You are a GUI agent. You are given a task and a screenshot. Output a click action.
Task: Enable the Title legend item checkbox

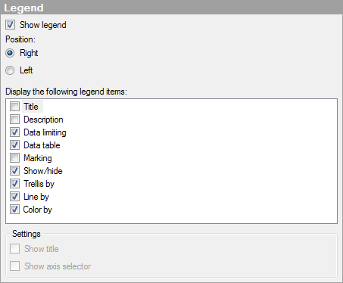[x=14, y=107]
